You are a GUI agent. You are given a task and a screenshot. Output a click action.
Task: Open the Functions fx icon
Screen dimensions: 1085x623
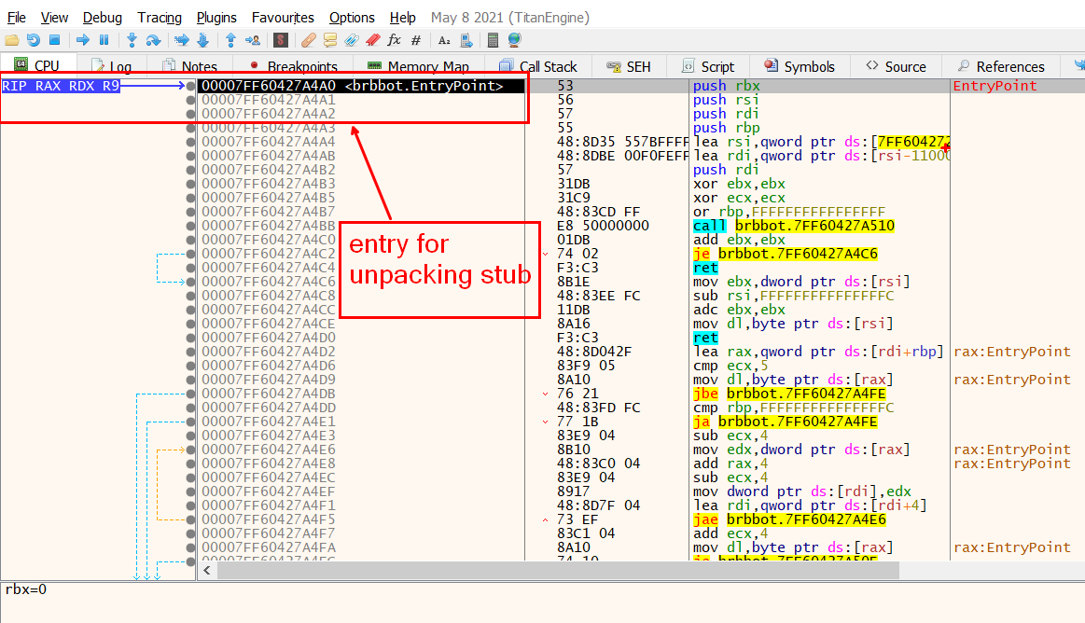pyautogui.click(x=394, y=40)
